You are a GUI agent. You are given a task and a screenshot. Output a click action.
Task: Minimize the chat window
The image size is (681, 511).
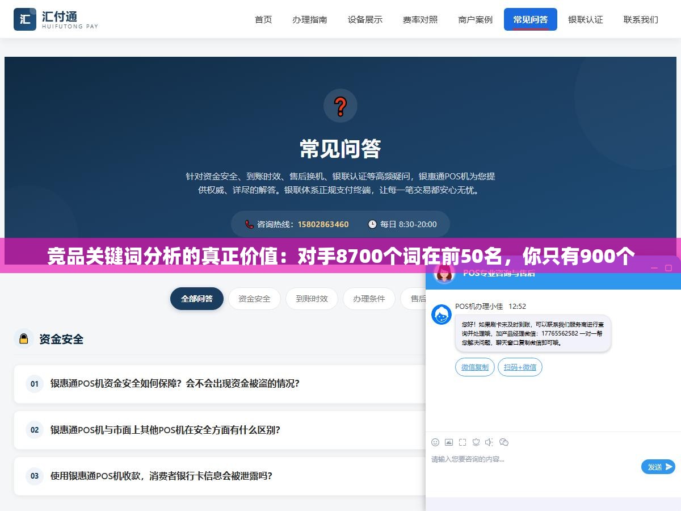click(654, 267)
